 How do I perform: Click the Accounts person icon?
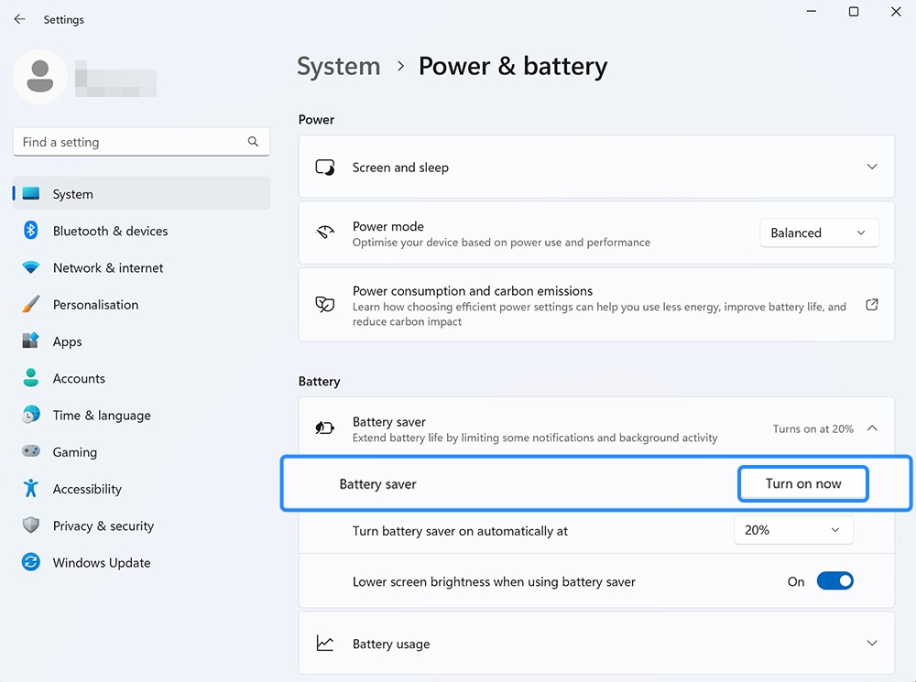coord(31,377)
